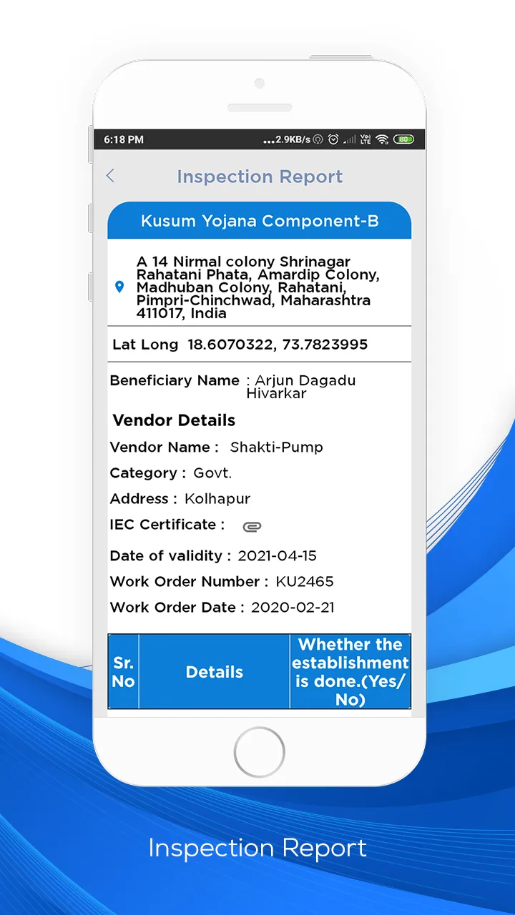Tap the battery indicator icon

tap(403, 139)
